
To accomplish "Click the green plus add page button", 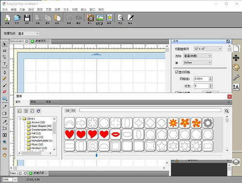I will 30,173.
